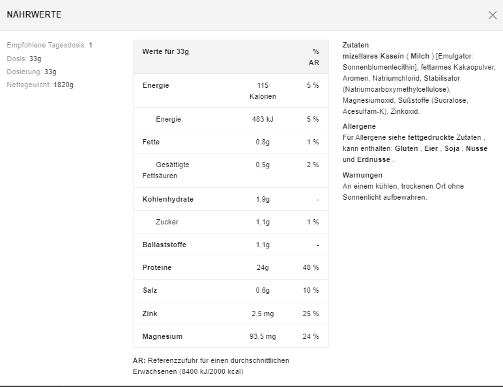
Task: Close the Nährwerte dialog
Action: point(493,15)
